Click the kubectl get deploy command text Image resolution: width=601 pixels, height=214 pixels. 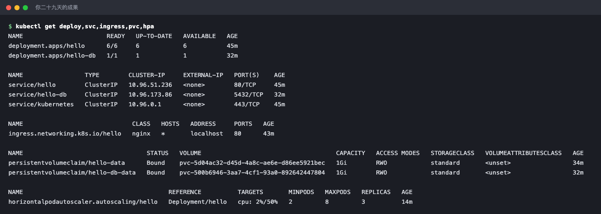point(85,26)
